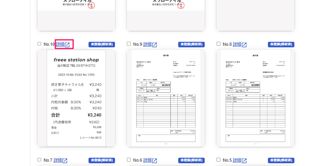Click 未登録(解析済) badge of No.9
The image size is (311, 166).
191,44
